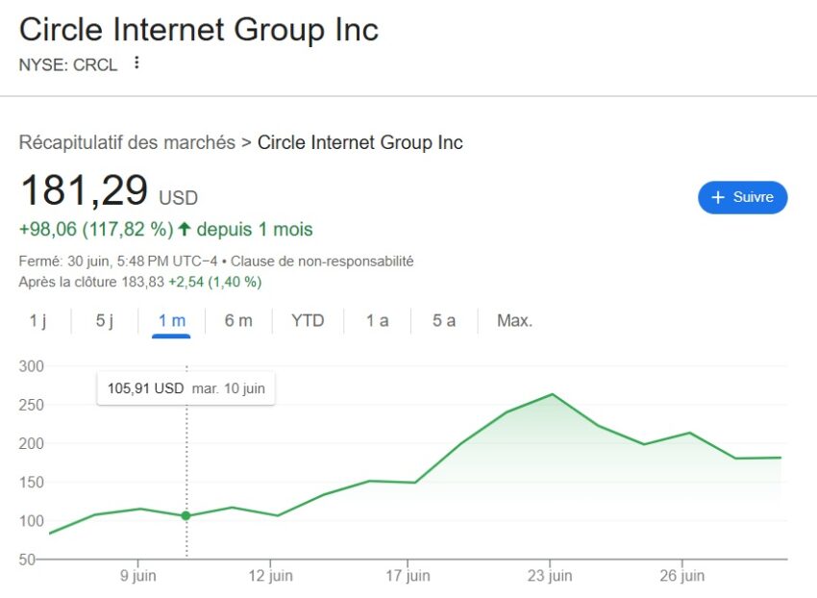Select the 5 a time range

(444, 321)
